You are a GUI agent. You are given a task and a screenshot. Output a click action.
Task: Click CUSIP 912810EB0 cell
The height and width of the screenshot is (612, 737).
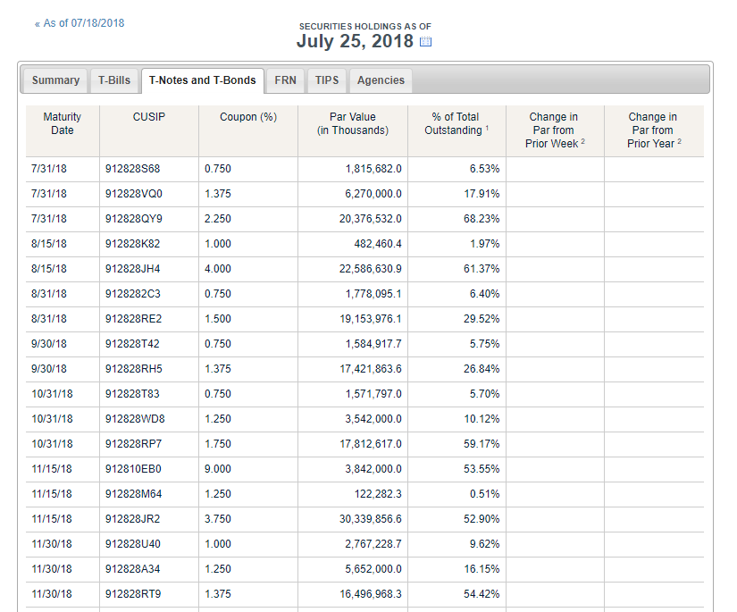[x=133, y=469]
